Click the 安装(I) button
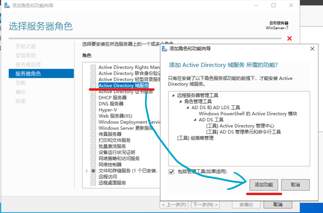Screen dimensions: 323x213 [246, 205]
